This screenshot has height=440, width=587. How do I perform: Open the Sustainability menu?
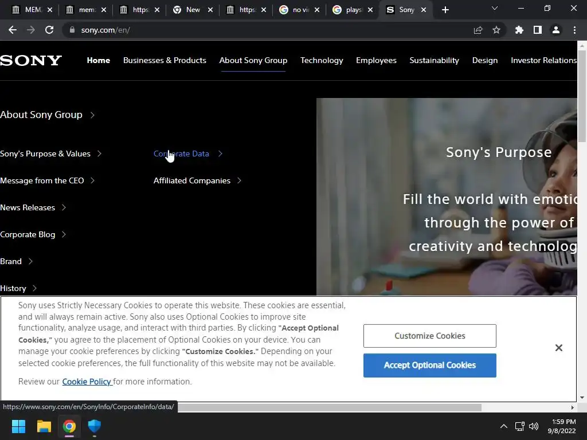(x=435, y=60)
